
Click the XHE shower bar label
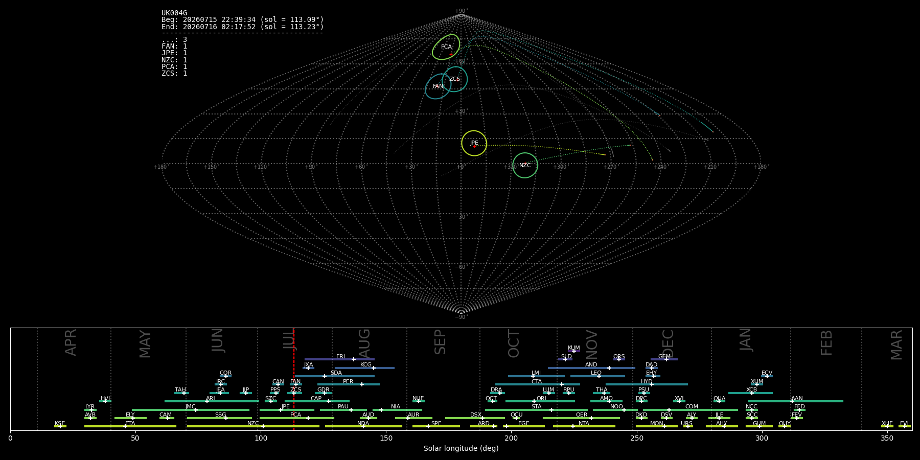click(x=887, y=424)
